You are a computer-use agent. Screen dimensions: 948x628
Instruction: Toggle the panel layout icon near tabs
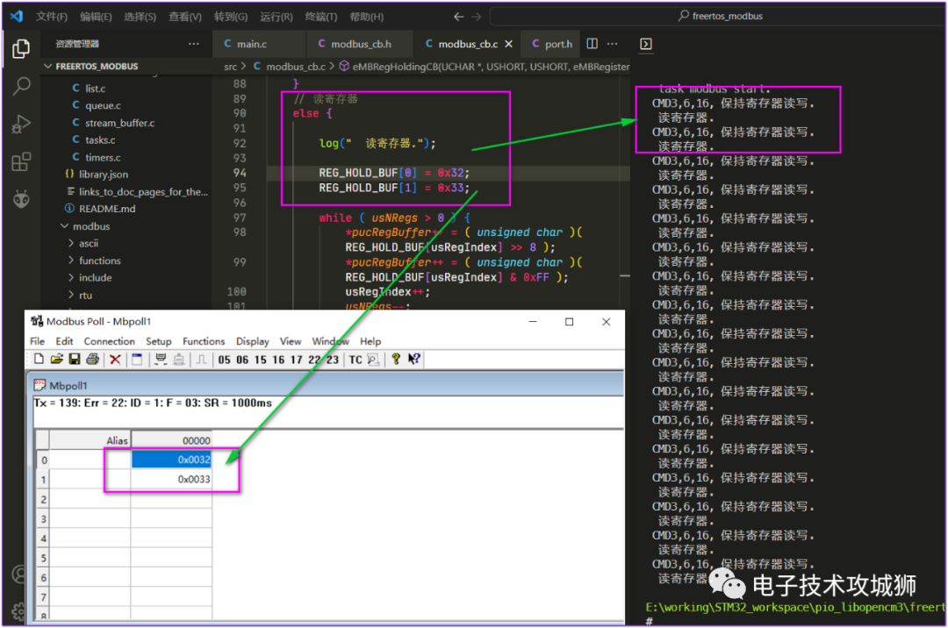(x=646, y=44)
